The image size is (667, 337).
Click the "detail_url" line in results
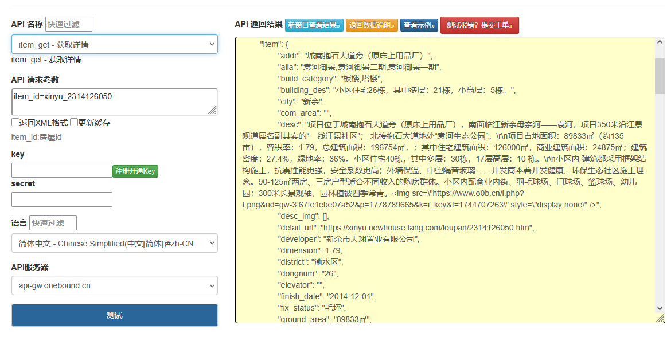click(406, 228)
